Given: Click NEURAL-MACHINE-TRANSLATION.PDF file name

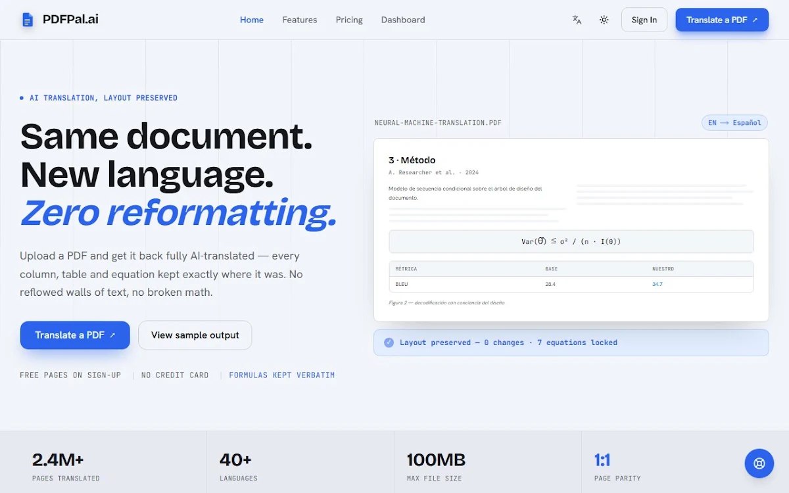Looking at the screenshot, I should click(438, 123).
